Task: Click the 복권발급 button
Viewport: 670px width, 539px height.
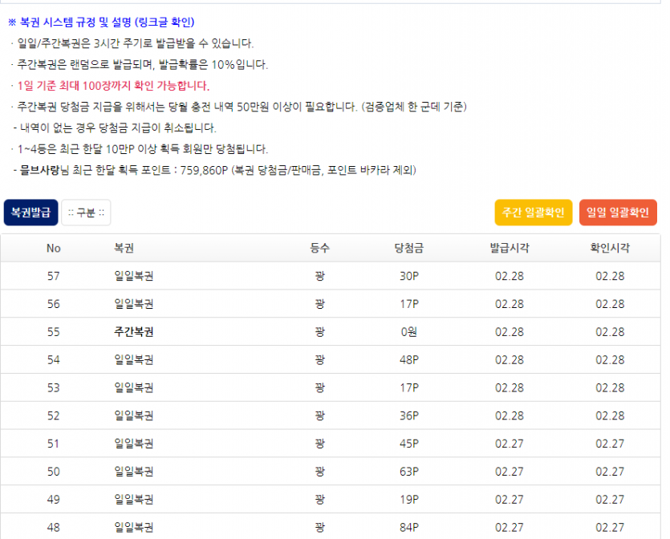Action: 30,213
